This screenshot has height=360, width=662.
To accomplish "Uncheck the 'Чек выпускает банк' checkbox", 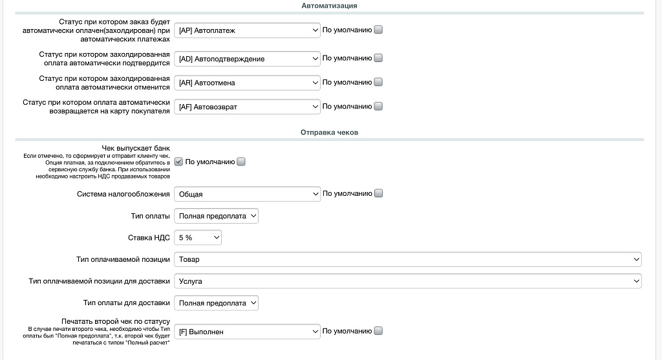I will click(x=179, y=162).
